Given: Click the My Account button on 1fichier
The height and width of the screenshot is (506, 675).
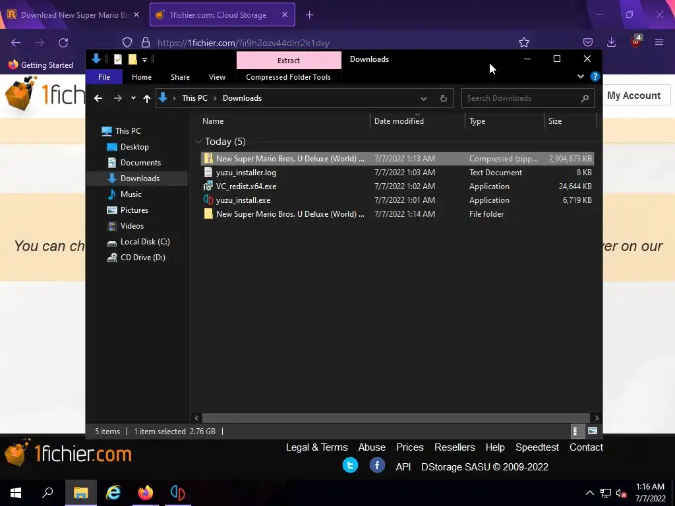Looking at the screenshot, I should click(x=633, y=96).
